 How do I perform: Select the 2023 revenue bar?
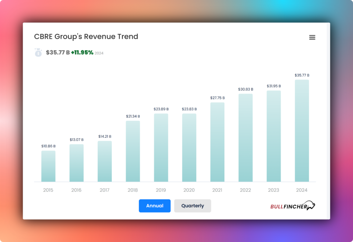274,136
